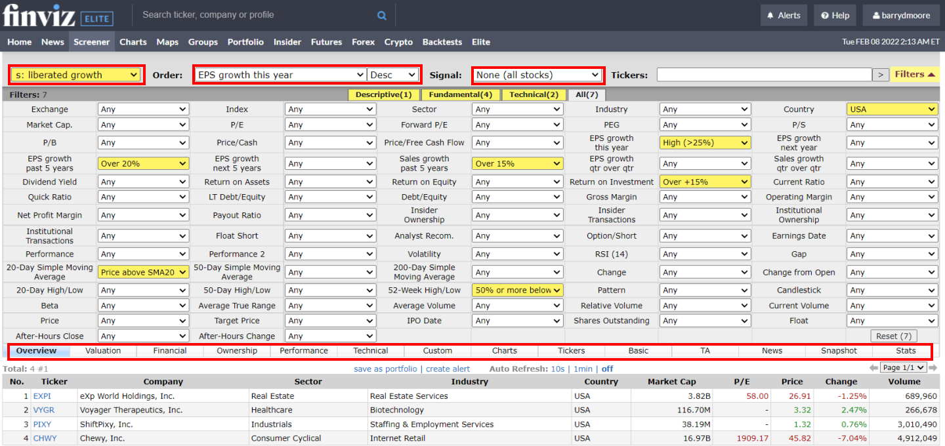Open the Signal dropdown
945x446 pixels.
[537, 75]
